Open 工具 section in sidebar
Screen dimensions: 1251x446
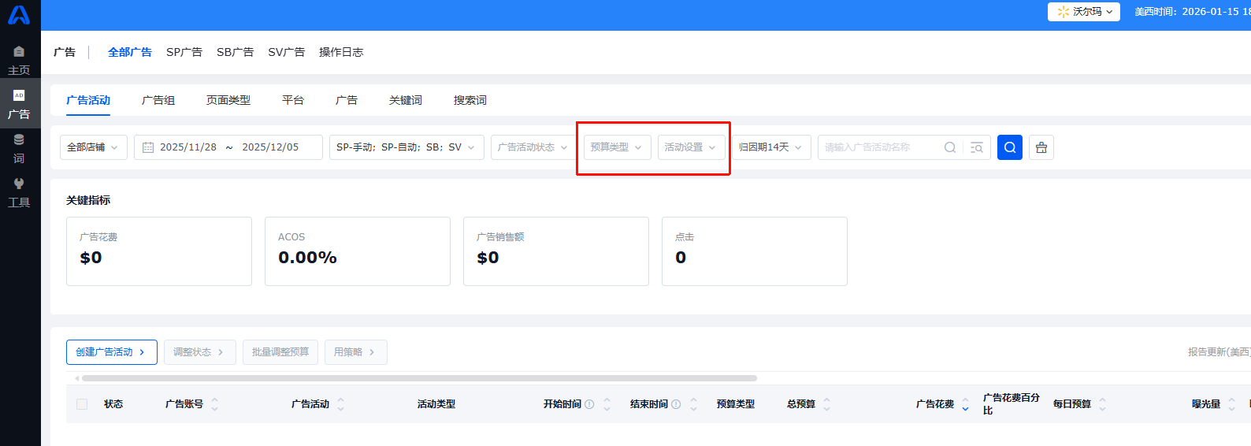pyautogui.click(x=19, y=192)
